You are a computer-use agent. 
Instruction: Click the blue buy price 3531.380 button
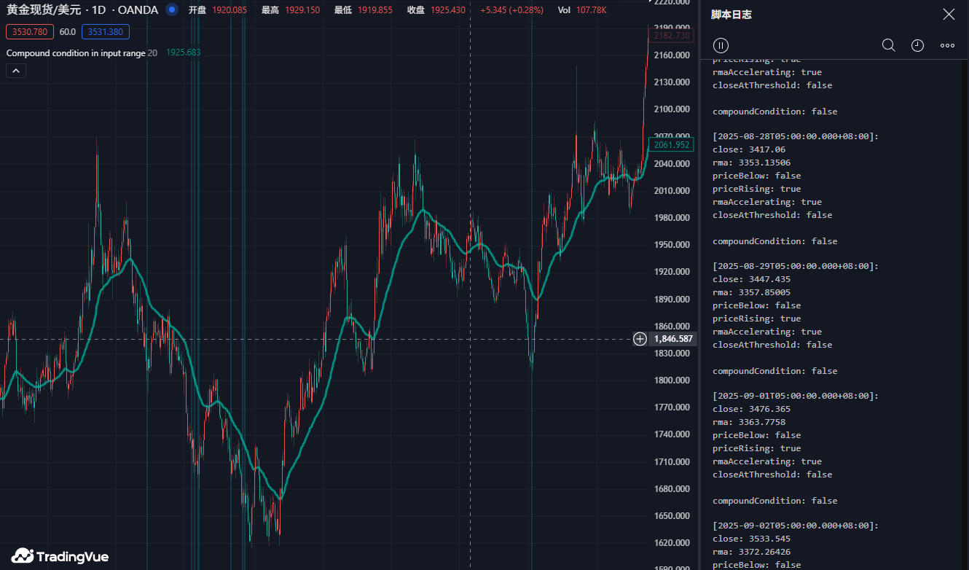(x=106, y=32)
